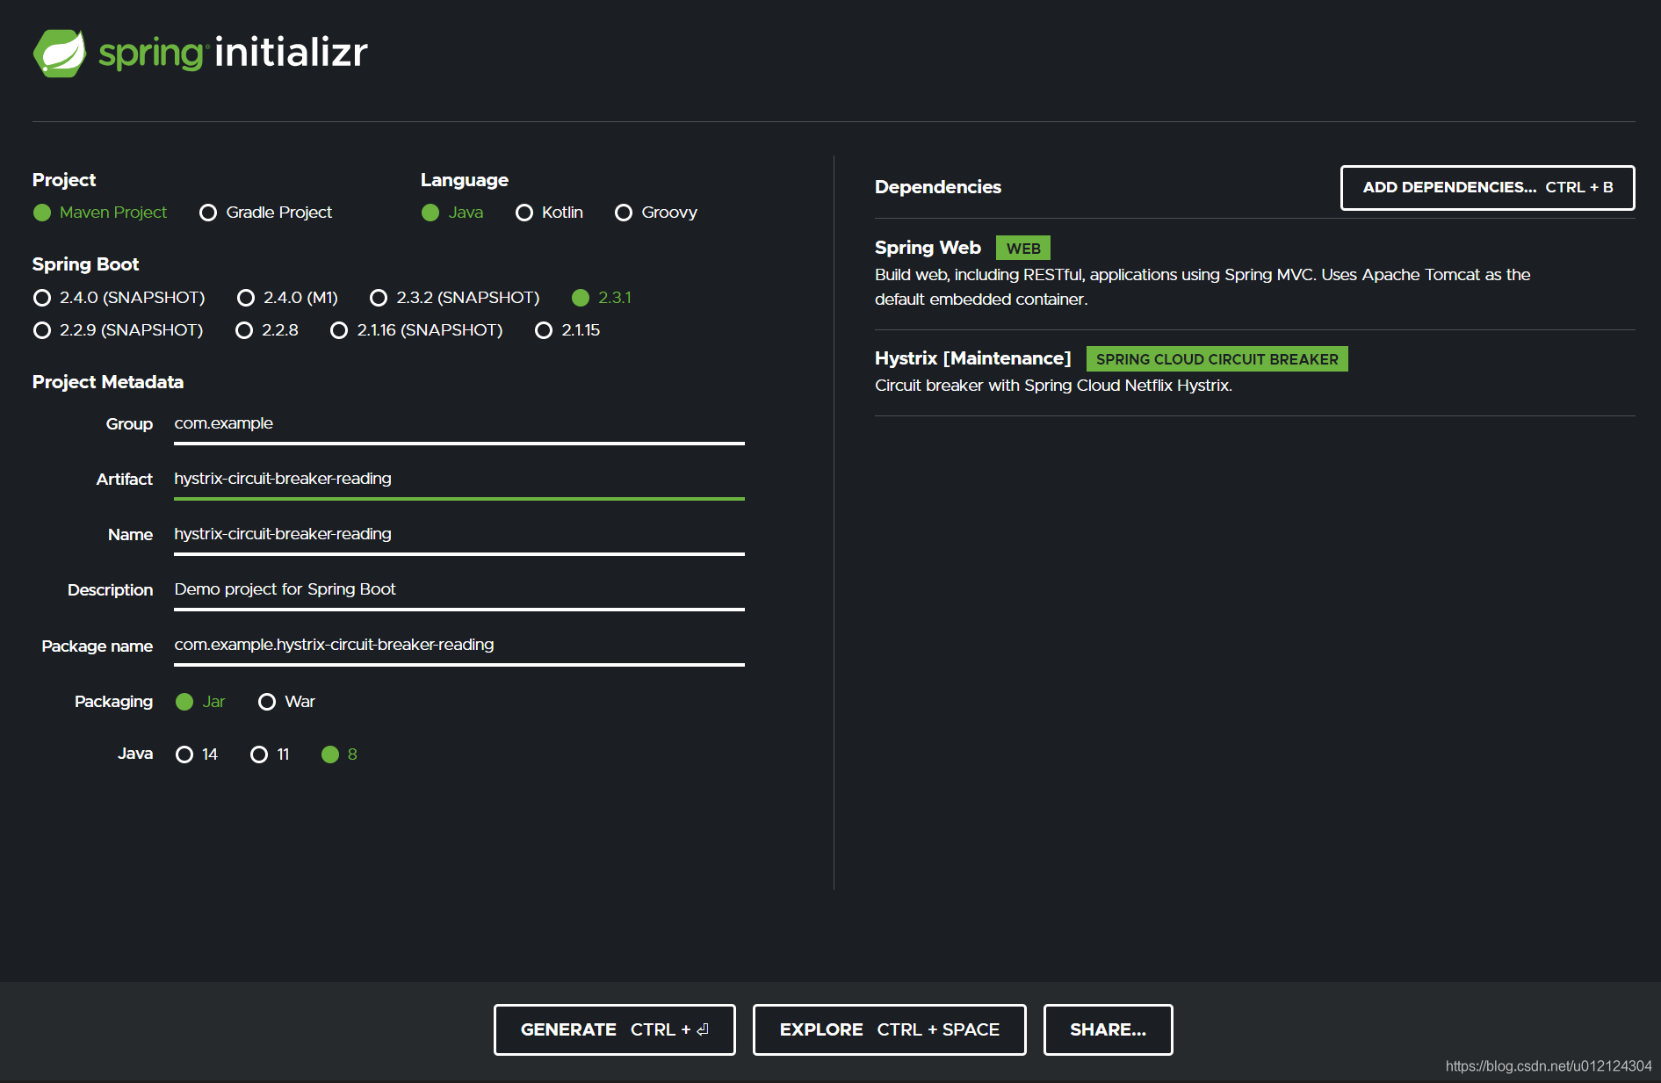Click the Spring Cloud Circuit Breaker tag
This screenshot has width=1661, height=1083.
(x=1217, y=359)
